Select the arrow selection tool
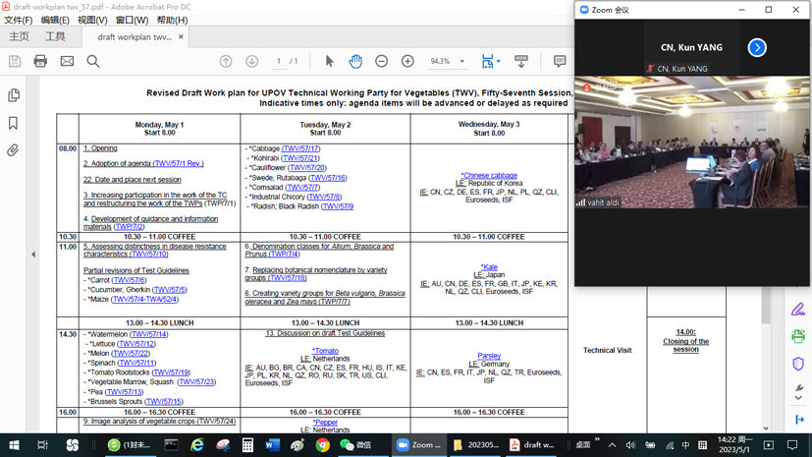 click(329, 61)
